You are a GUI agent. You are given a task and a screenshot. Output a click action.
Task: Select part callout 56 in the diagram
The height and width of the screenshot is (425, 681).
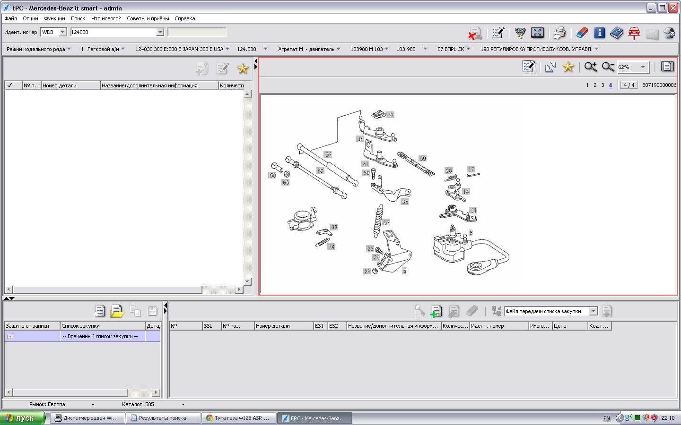[x=328, y=154]
